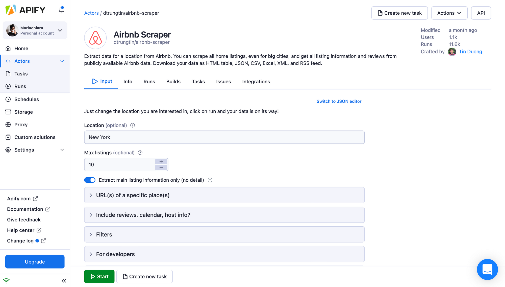Switch to the Runs tab
Screen dimensions: 505x287
click(x=149, y=82)
